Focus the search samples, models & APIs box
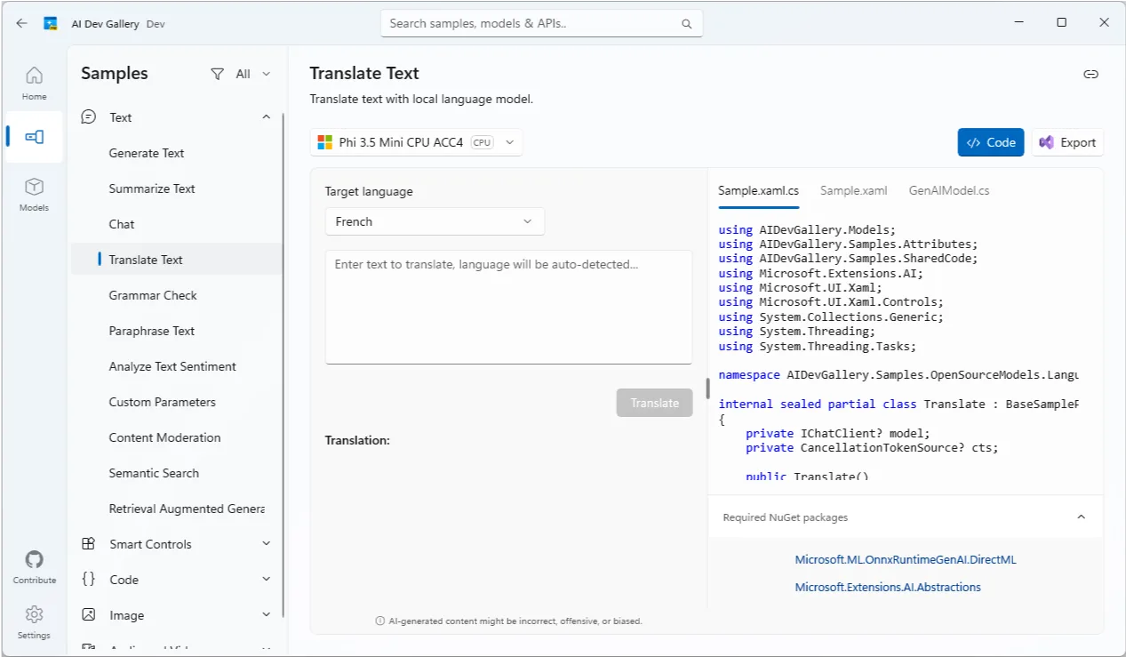This screenshot has width=1126, height=657. [541, 23]
